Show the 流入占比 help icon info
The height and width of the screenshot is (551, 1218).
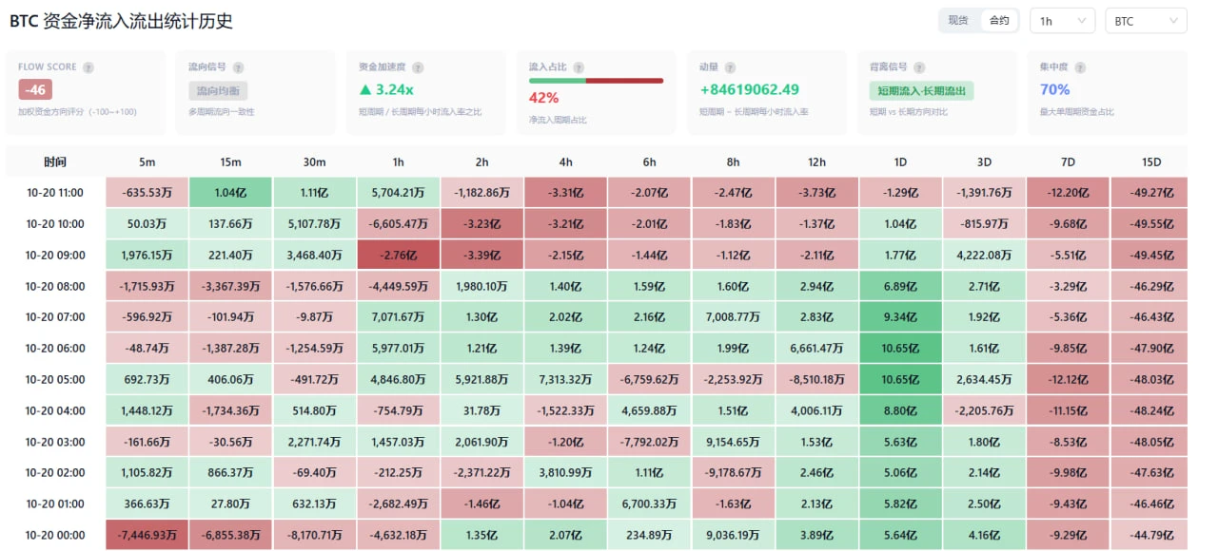point(579,67)
